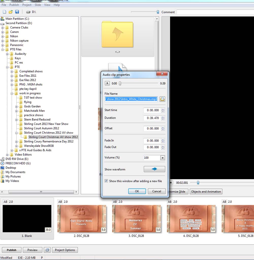This screenshot has width=254, height=260.
Task: Collapse the work in progress folder
Action: pos(12,93)
